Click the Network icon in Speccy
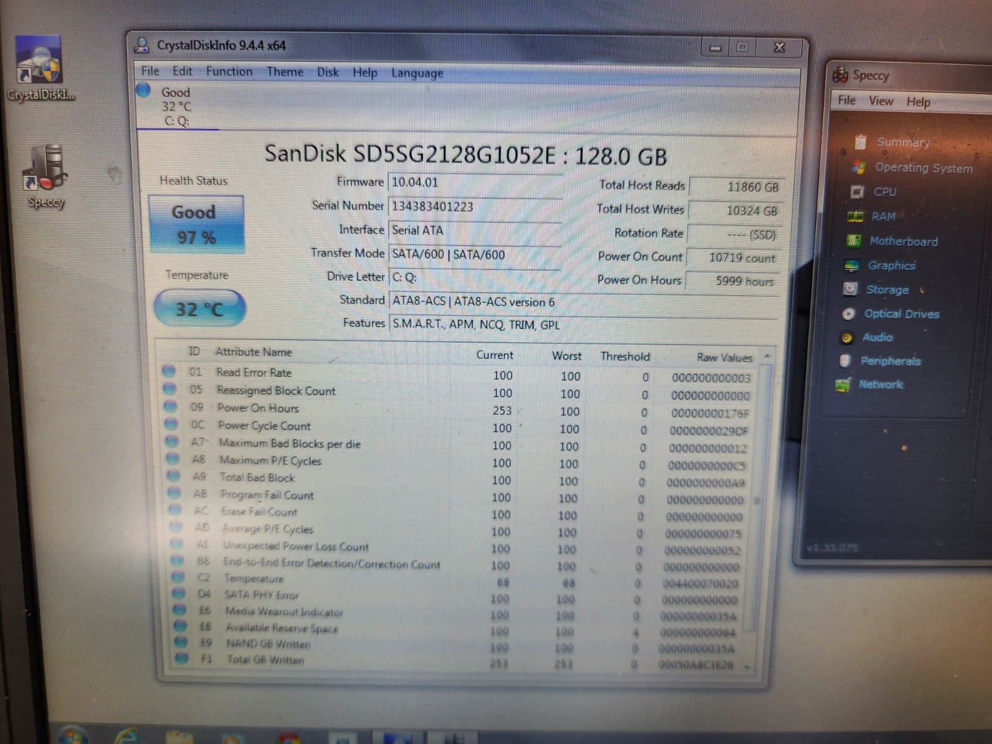 point(843,385)
